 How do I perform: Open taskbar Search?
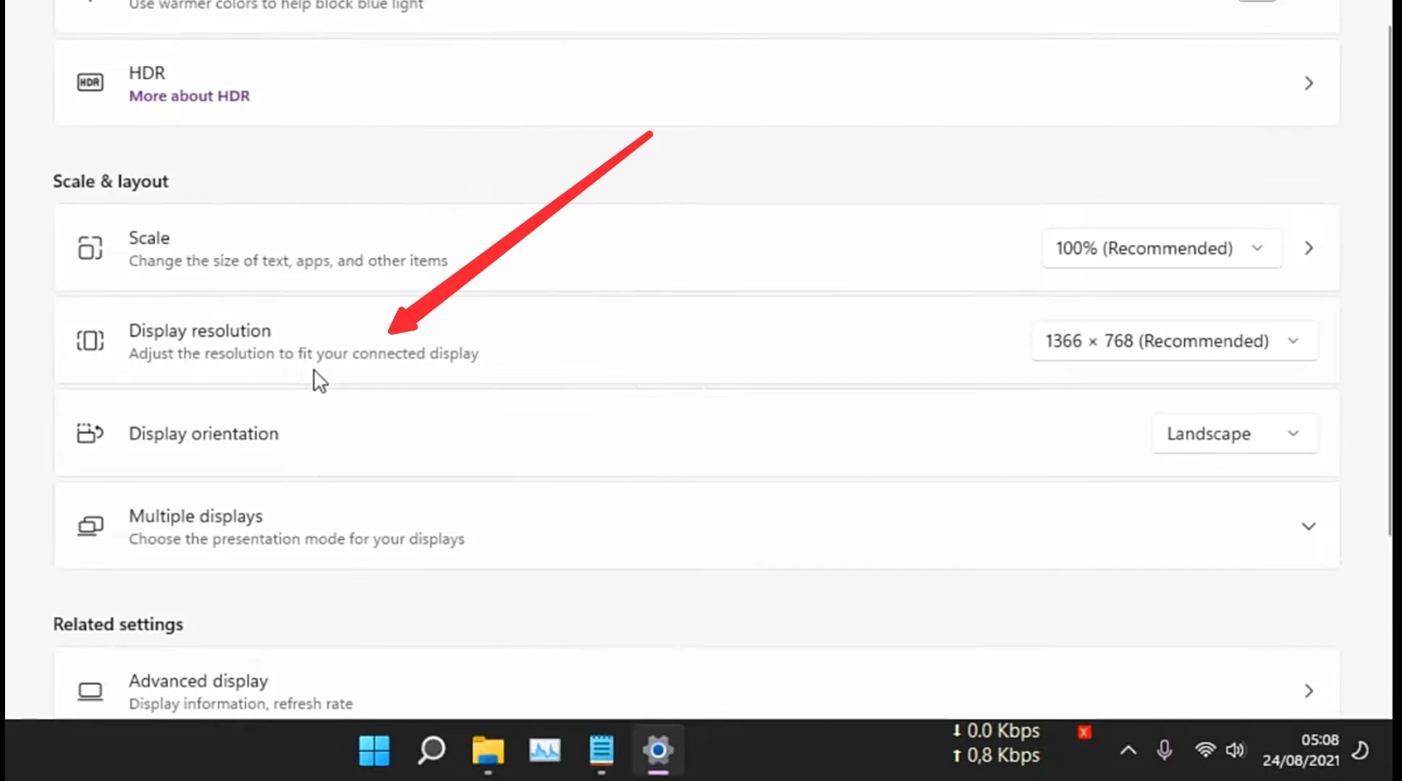coord(431,751)
